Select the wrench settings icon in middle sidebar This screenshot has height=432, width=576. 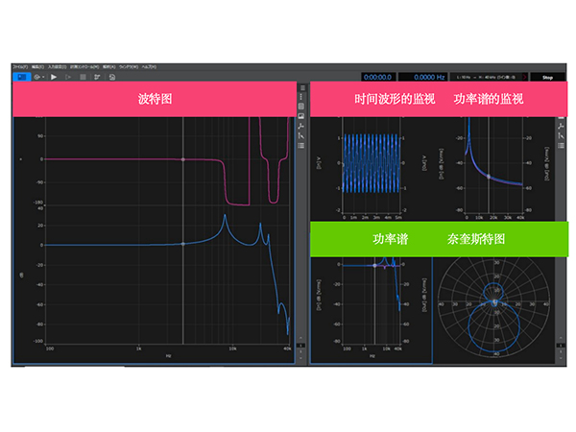pos(301,127)
